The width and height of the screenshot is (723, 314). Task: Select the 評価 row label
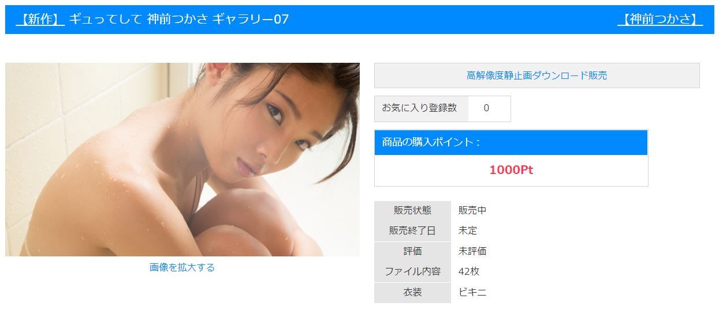pos(412,251)
